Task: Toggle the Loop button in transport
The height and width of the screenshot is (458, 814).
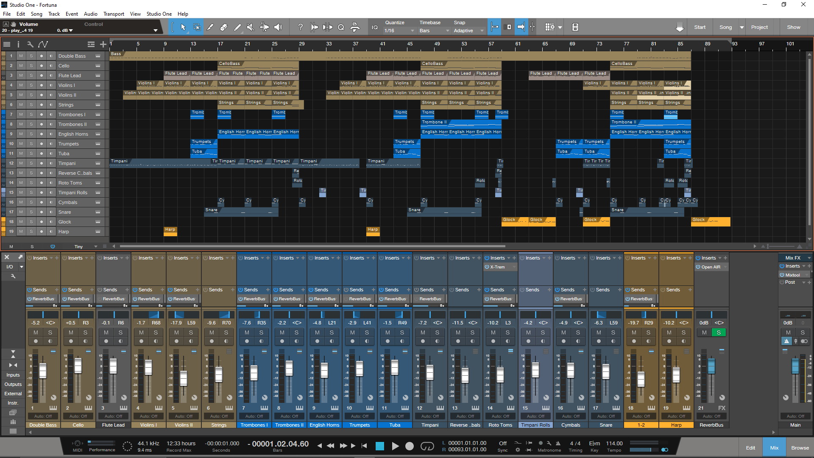Action: click(x=427, y=446)
